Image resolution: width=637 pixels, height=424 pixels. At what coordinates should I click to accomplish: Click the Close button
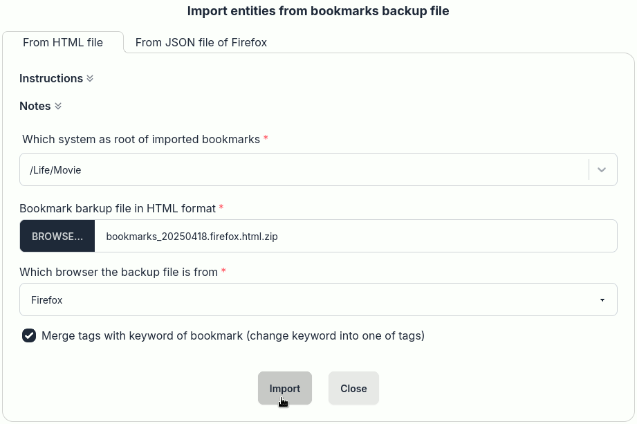[353, 388]
